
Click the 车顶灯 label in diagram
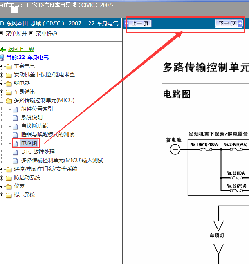click(x=217, y=235)
